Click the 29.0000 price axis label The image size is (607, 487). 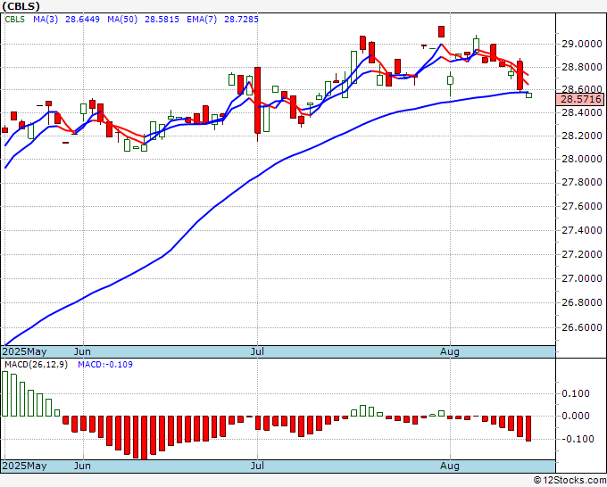coord(581,44)
